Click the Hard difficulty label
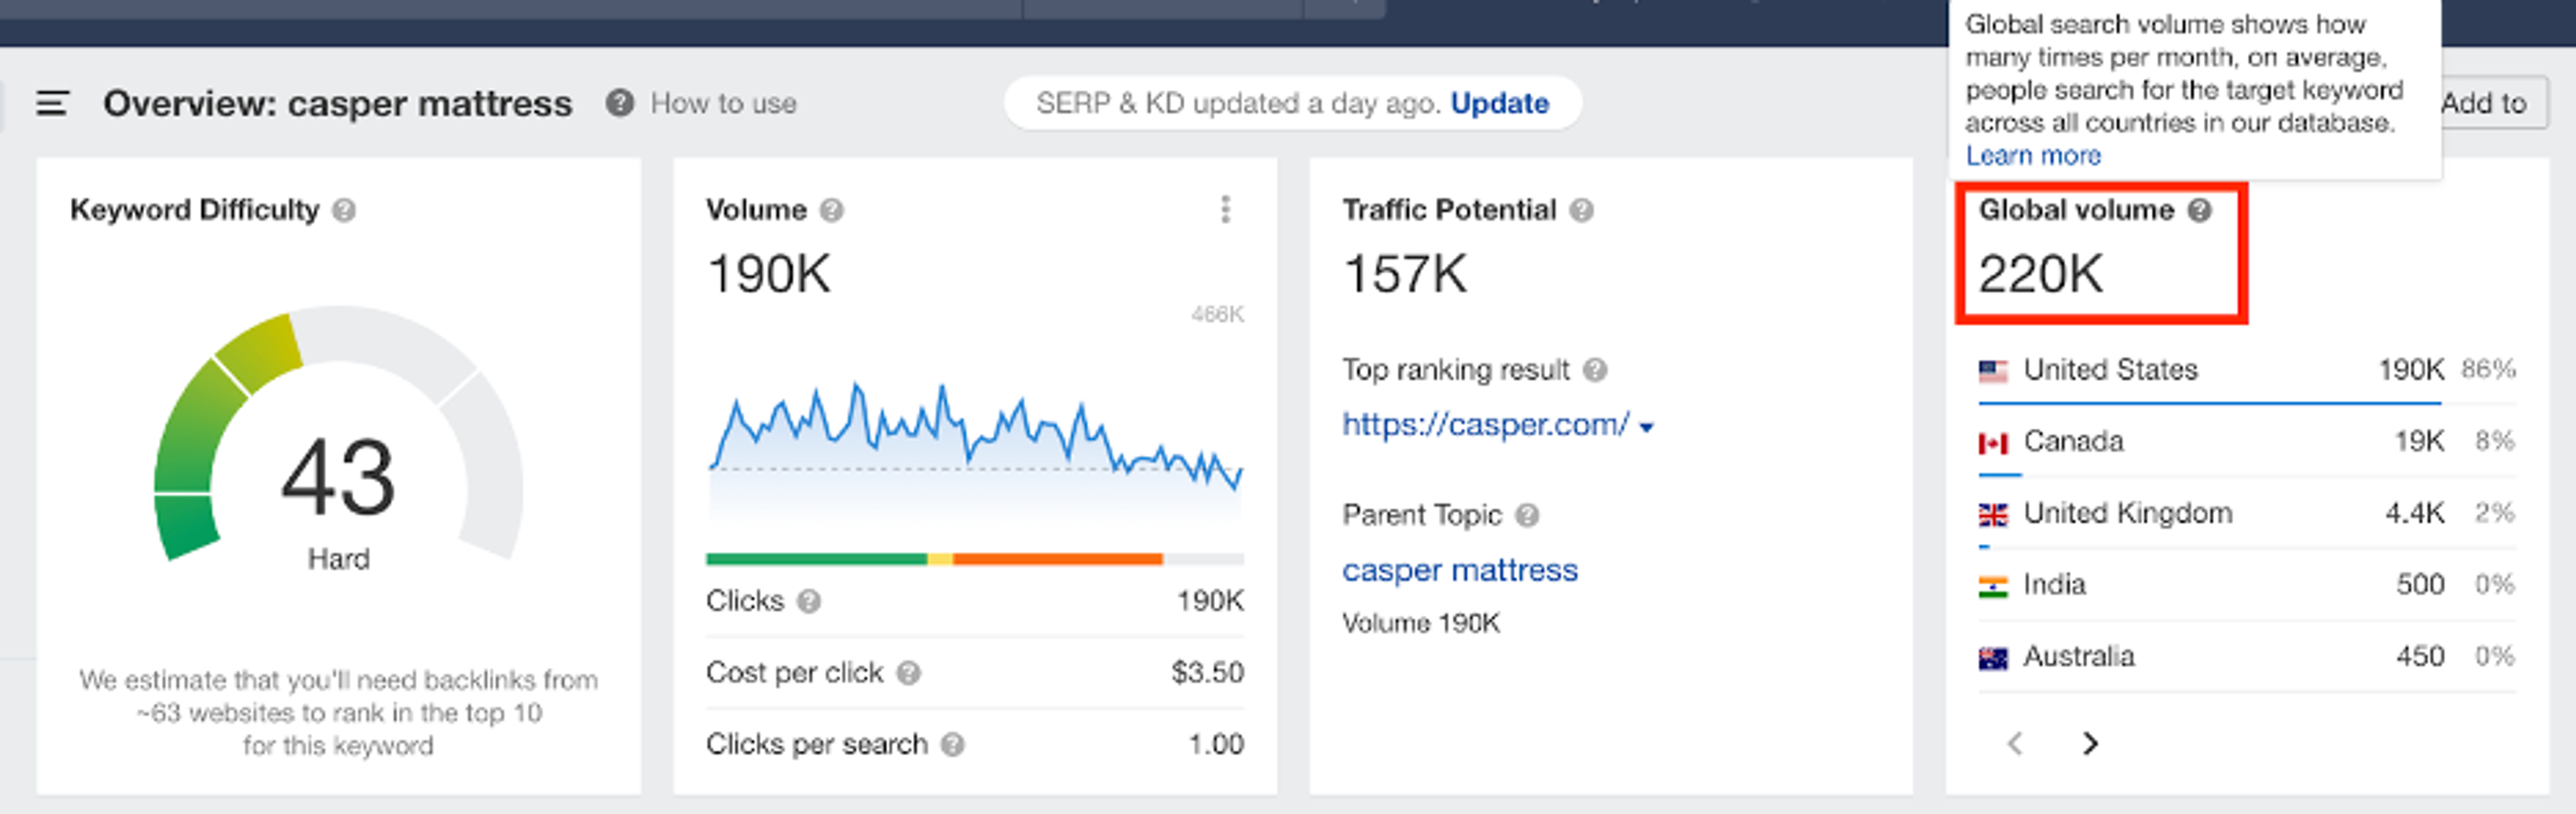Image resolution: width=2576 pixels, height=814 pixels. pos(338,559)
